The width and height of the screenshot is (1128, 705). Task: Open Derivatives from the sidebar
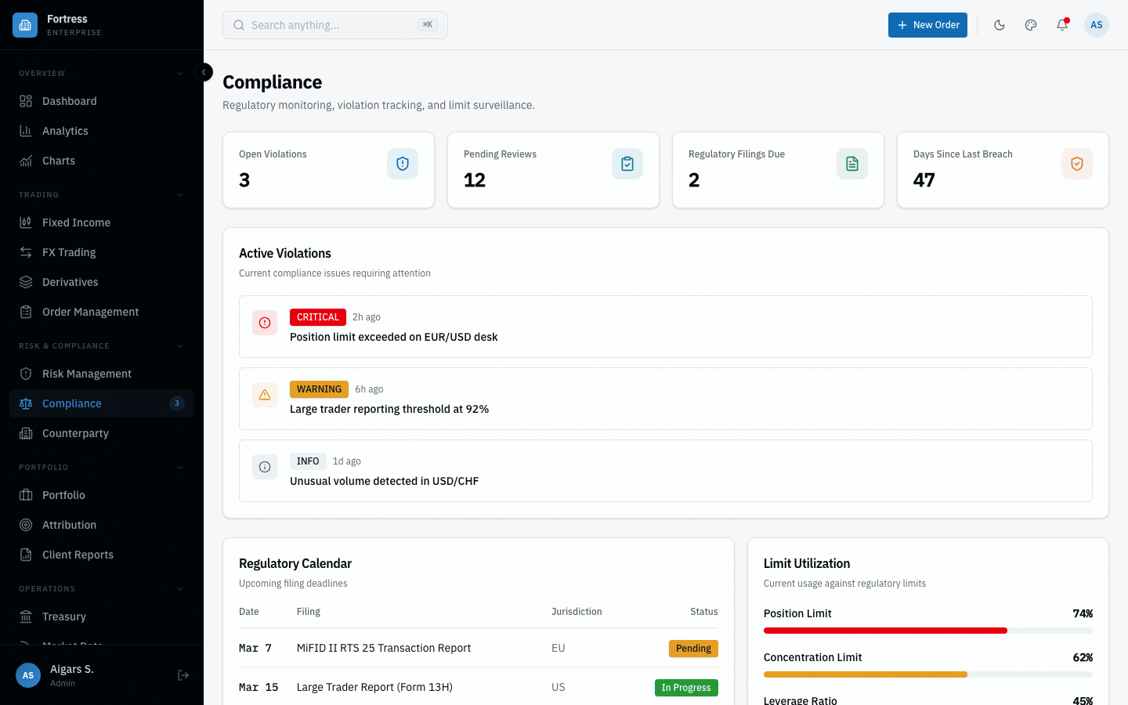[26, 282]
